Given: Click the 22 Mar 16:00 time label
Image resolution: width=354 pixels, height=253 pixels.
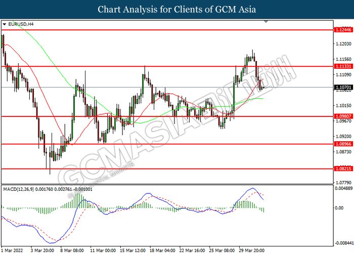Looking at the screenshot, I should pos(192,250).
